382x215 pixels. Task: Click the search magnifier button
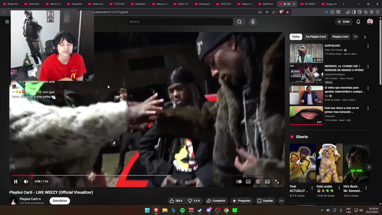(x=239, y=21)
